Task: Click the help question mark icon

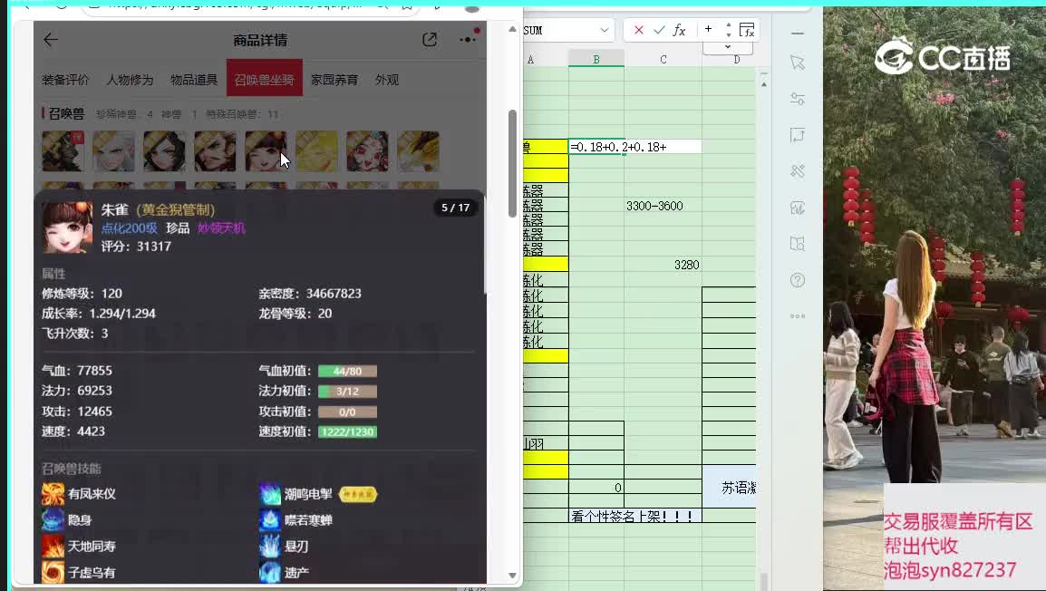Action: click(x=798, y=280)
